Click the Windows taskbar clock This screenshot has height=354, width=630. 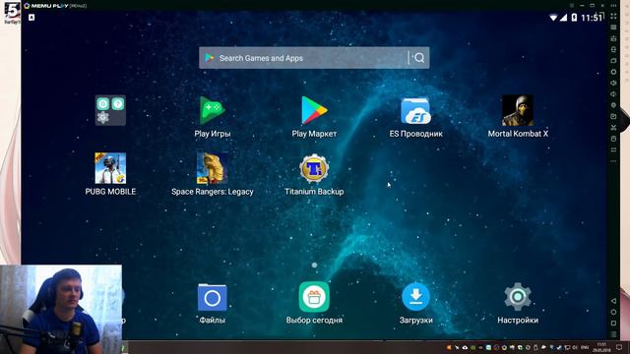tap(601, 347)
